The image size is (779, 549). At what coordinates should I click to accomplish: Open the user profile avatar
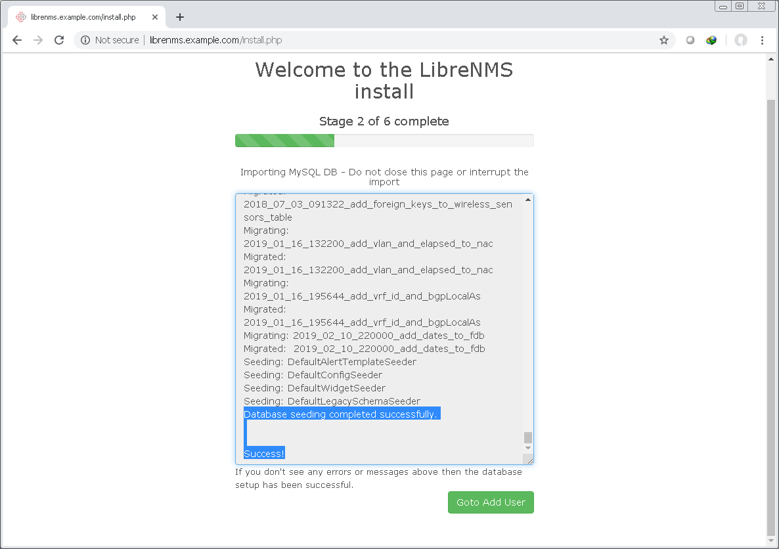(741, 40)
